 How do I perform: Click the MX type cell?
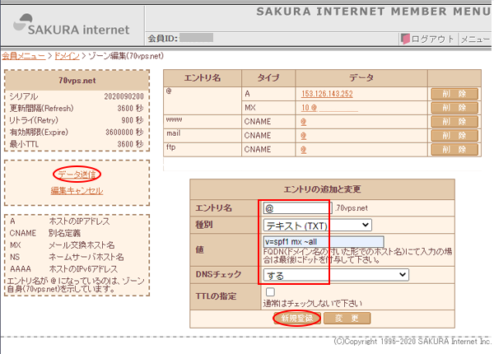pyautogui.click(x=268, y=108)
